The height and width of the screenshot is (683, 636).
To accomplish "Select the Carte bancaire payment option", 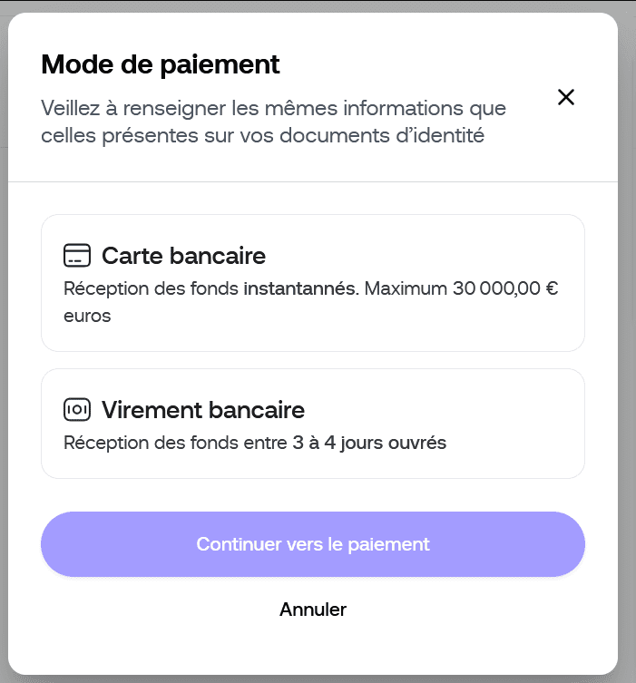I will pos(312,283).
